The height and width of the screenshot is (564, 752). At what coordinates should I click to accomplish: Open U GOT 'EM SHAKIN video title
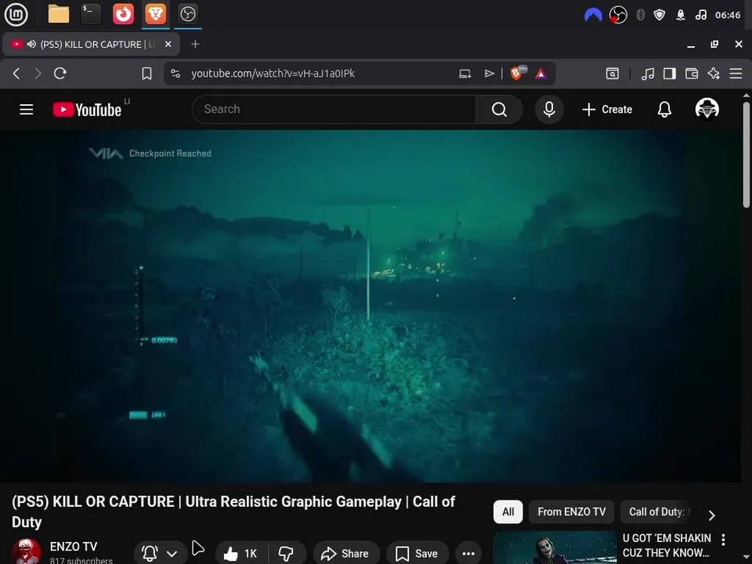[x=667, y=545]
